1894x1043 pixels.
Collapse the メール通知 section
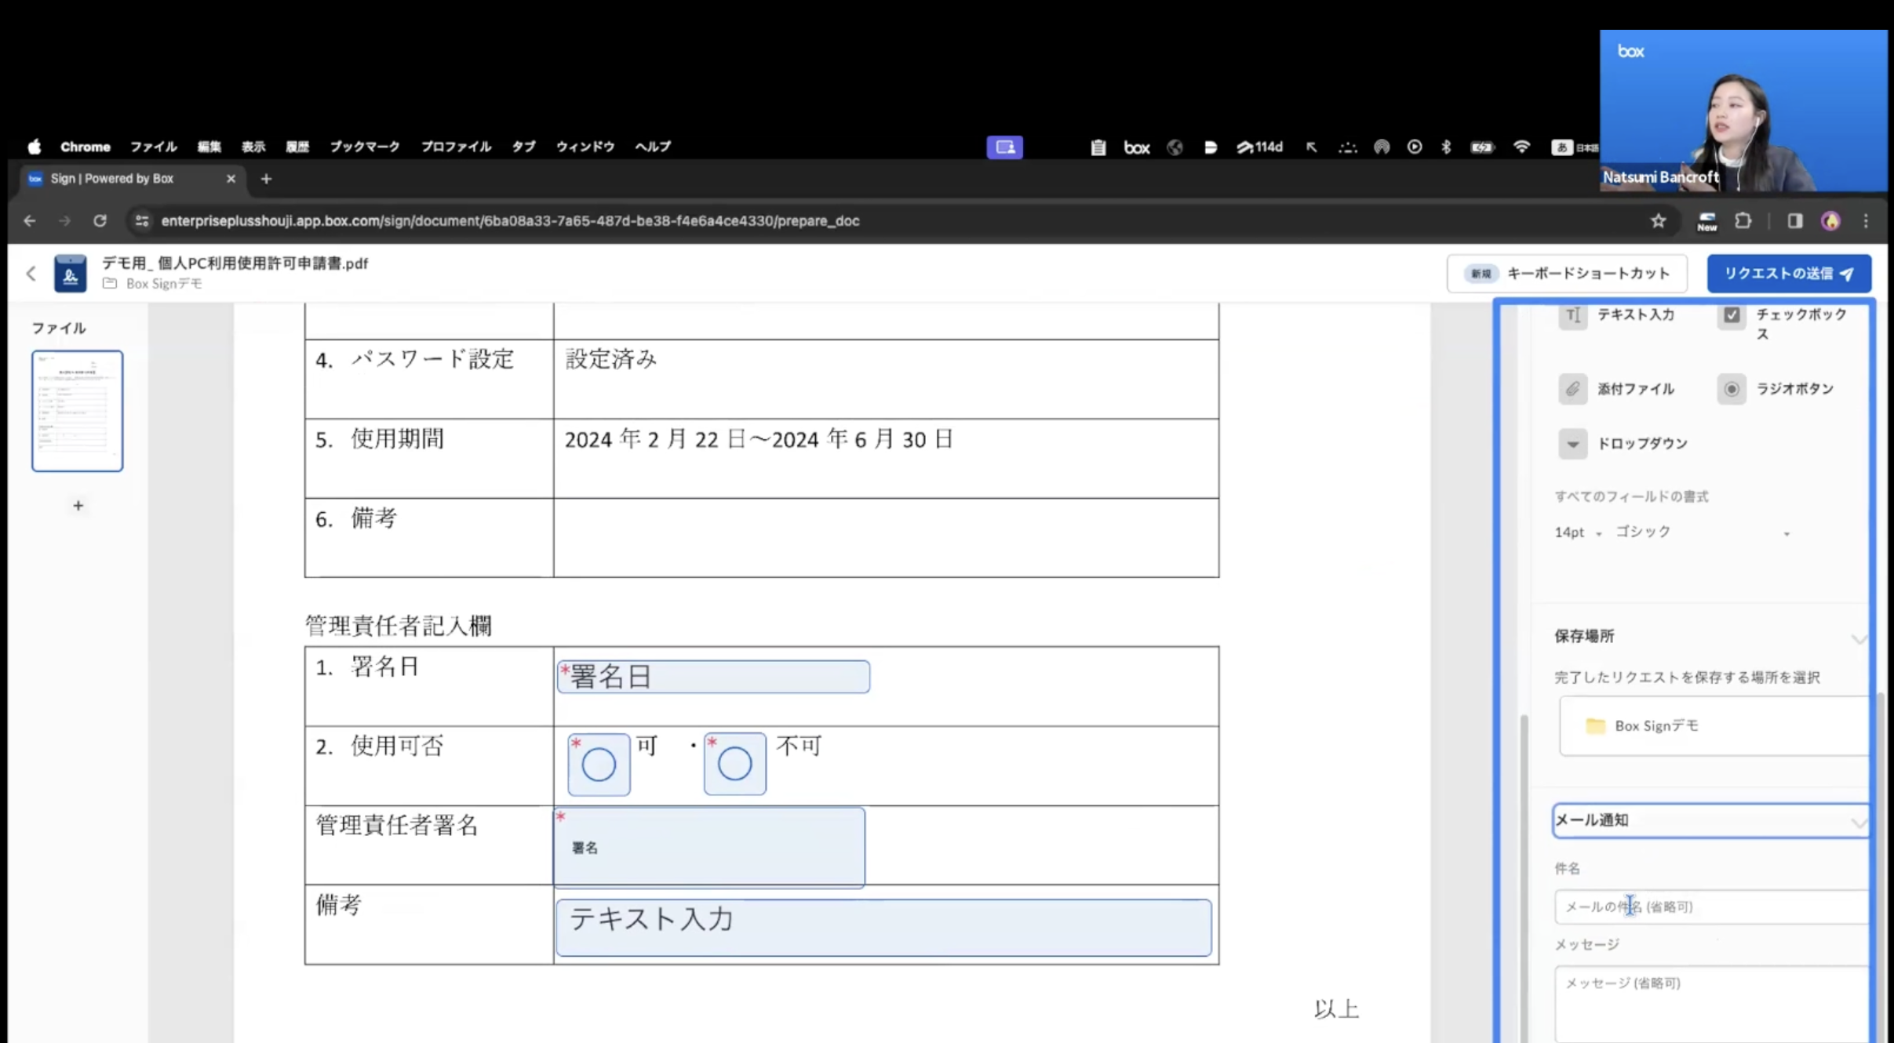coord(1858,822)
